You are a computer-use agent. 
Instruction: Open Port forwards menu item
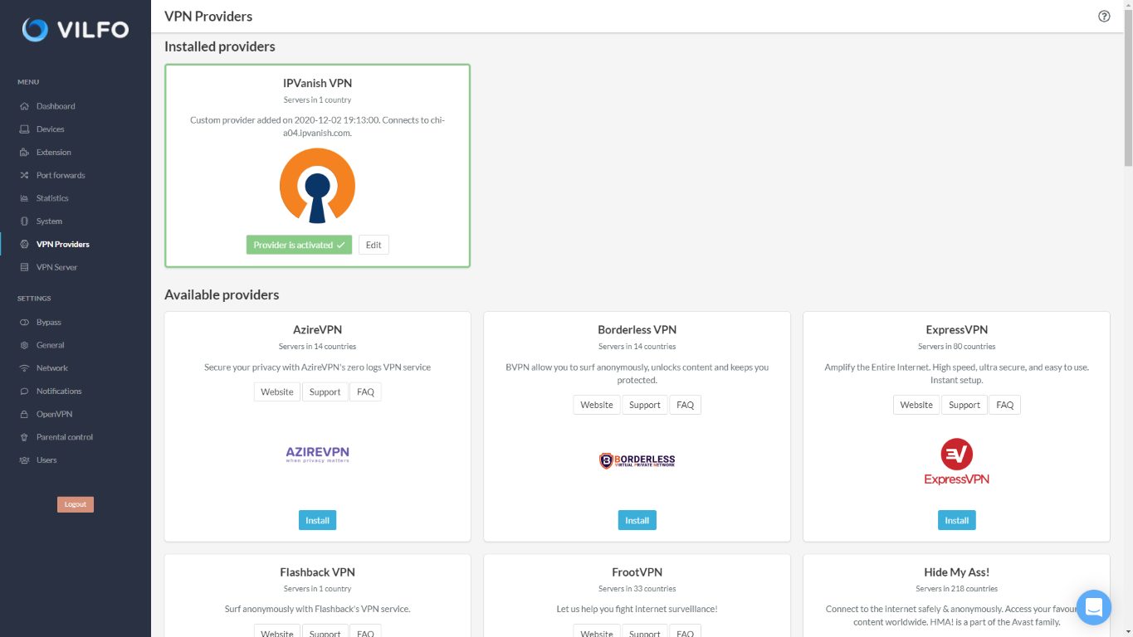tap(61, 176)
